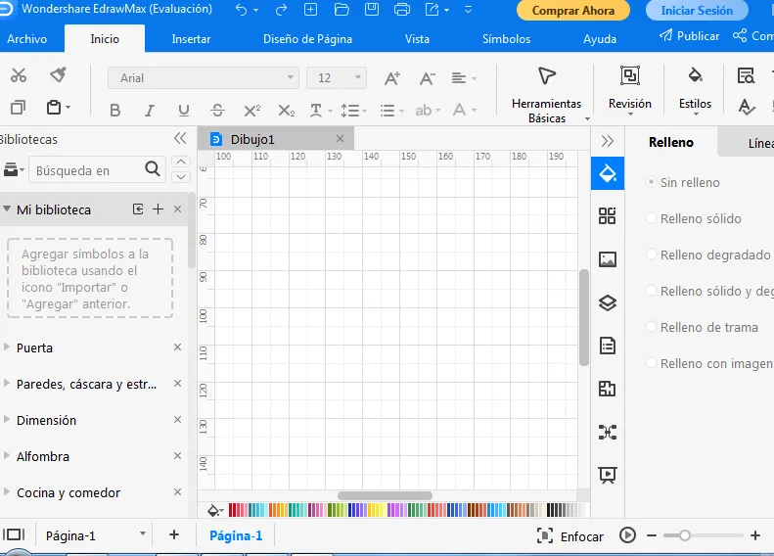Click the Undo arrow icon

(x=241, y=10)
